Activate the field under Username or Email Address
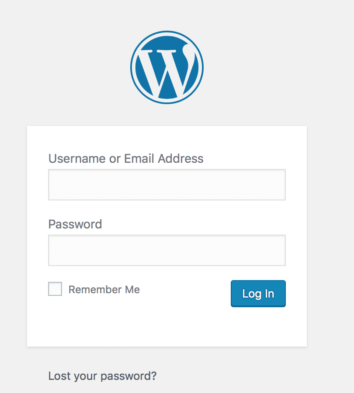This screenshot has width=354, height=393. point(167,185)
